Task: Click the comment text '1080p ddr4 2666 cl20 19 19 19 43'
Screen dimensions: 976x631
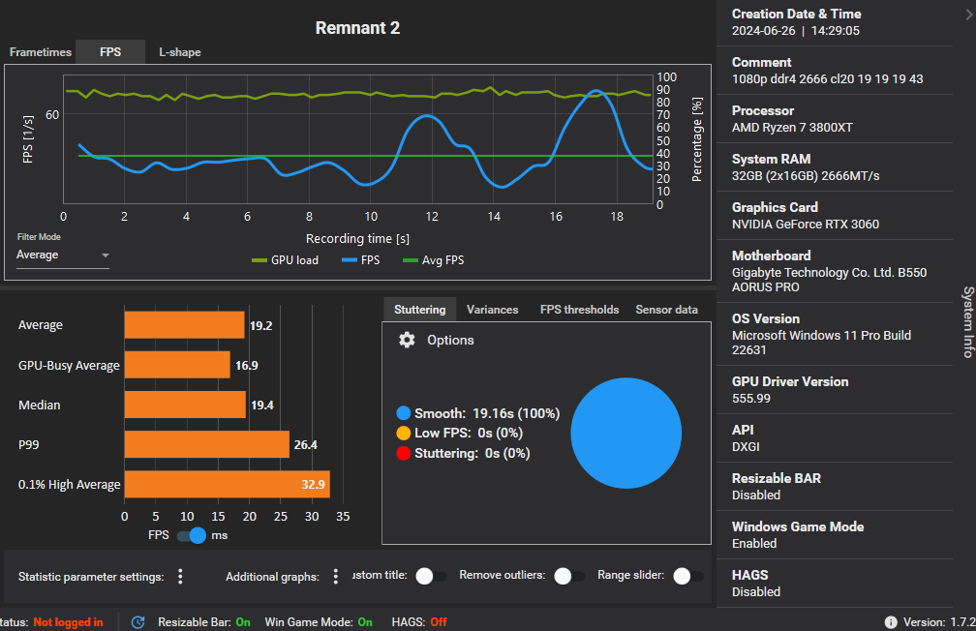Action: click(827, 79)
